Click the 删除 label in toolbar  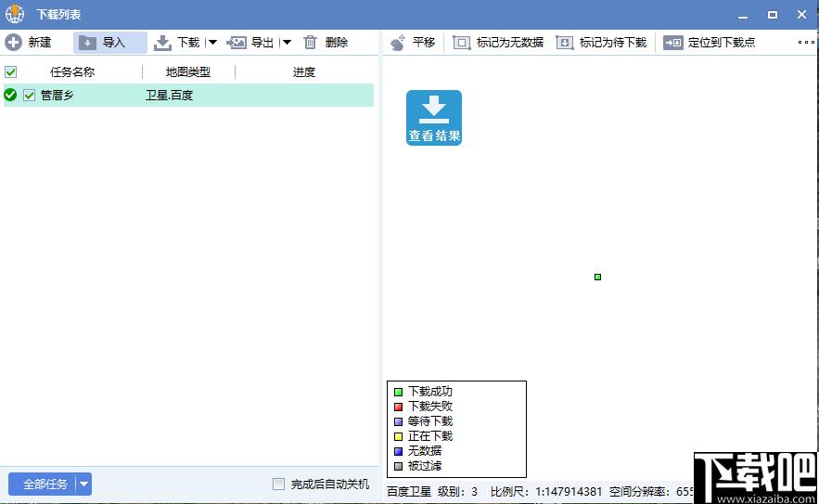point(337,43)
